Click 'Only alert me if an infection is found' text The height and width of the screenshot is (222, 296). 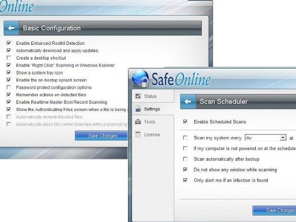click(231, 180)
